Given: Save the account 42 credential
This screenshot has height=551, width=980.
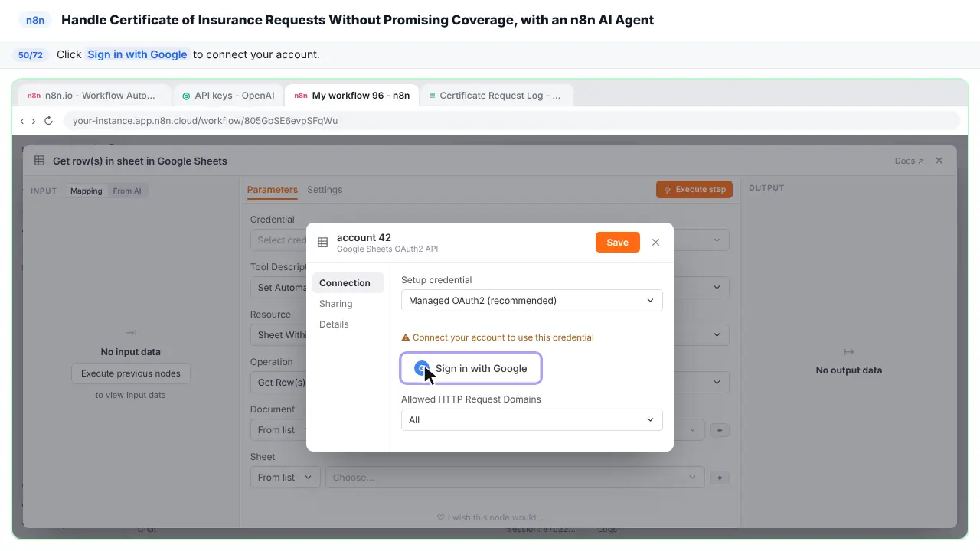Looking at the screenshot, I should [x=617, y=242].
